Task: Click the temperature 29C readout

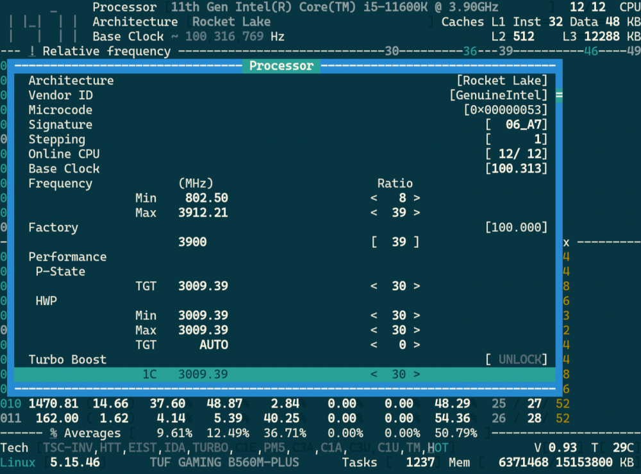Action: click(x=623, y=448)
